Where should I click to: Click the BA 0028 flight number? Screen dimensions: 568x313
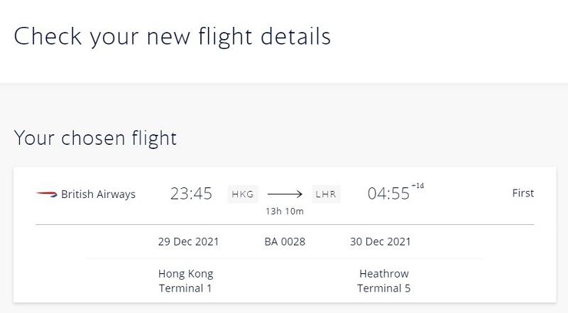click(x=285, y=241)
